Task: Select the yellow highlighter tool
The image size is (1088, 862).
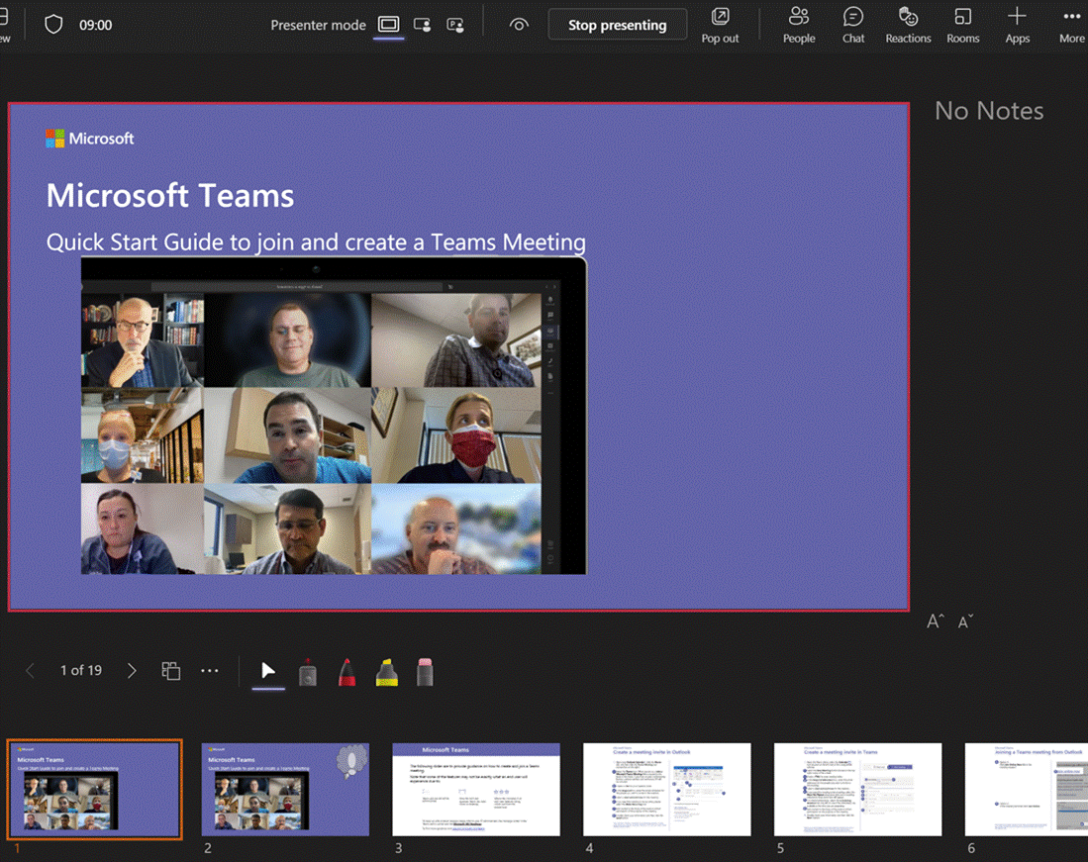Action: tap(386, 672)
